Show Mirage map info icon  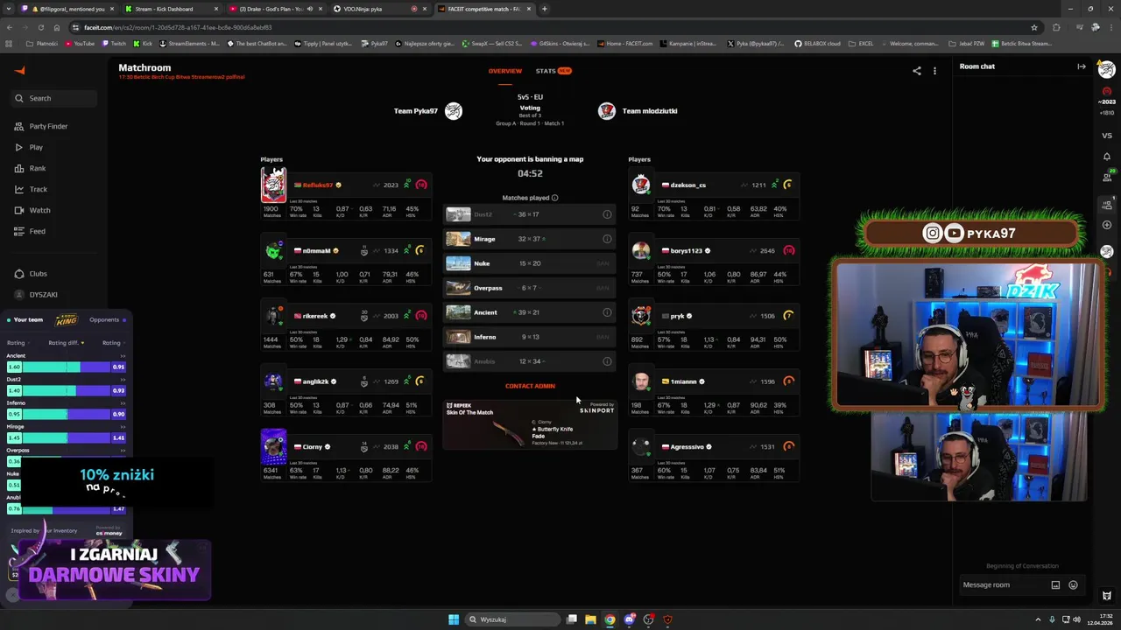click(607, 239)
